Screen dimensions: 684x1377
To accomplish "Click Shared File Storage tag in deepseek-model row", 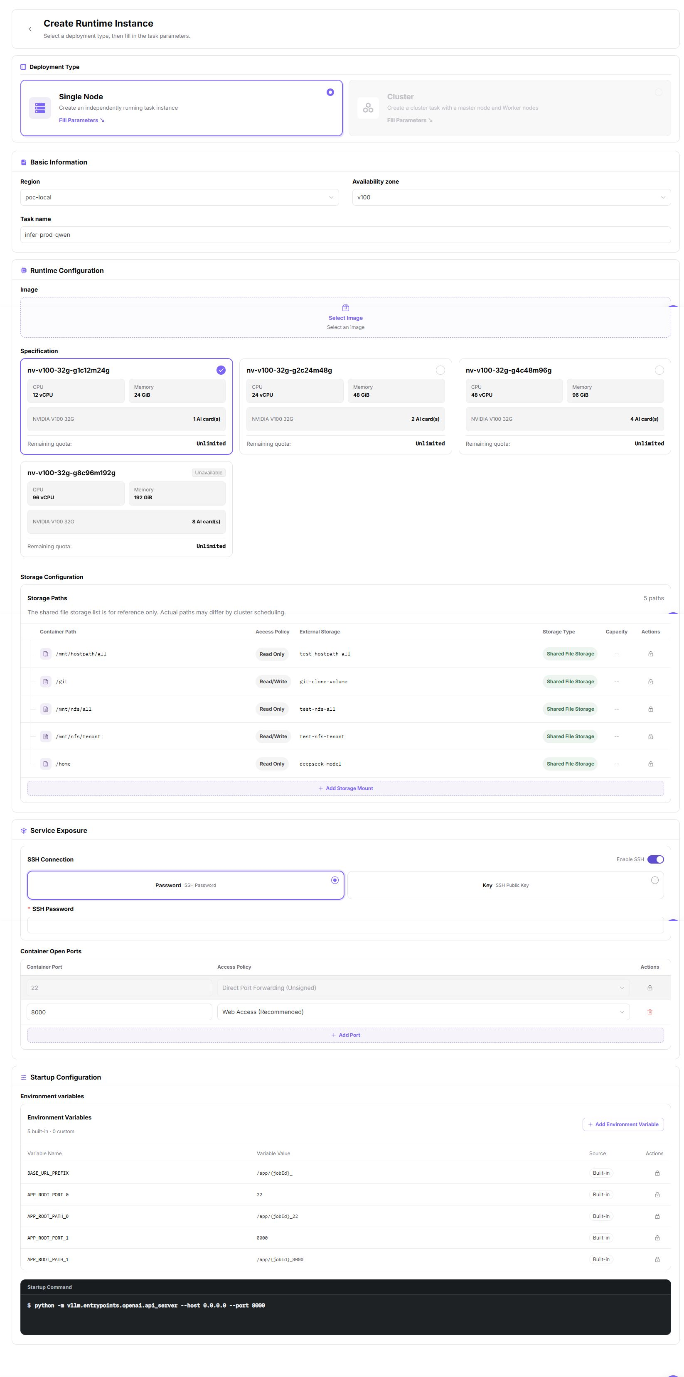I will coord(570,764).
